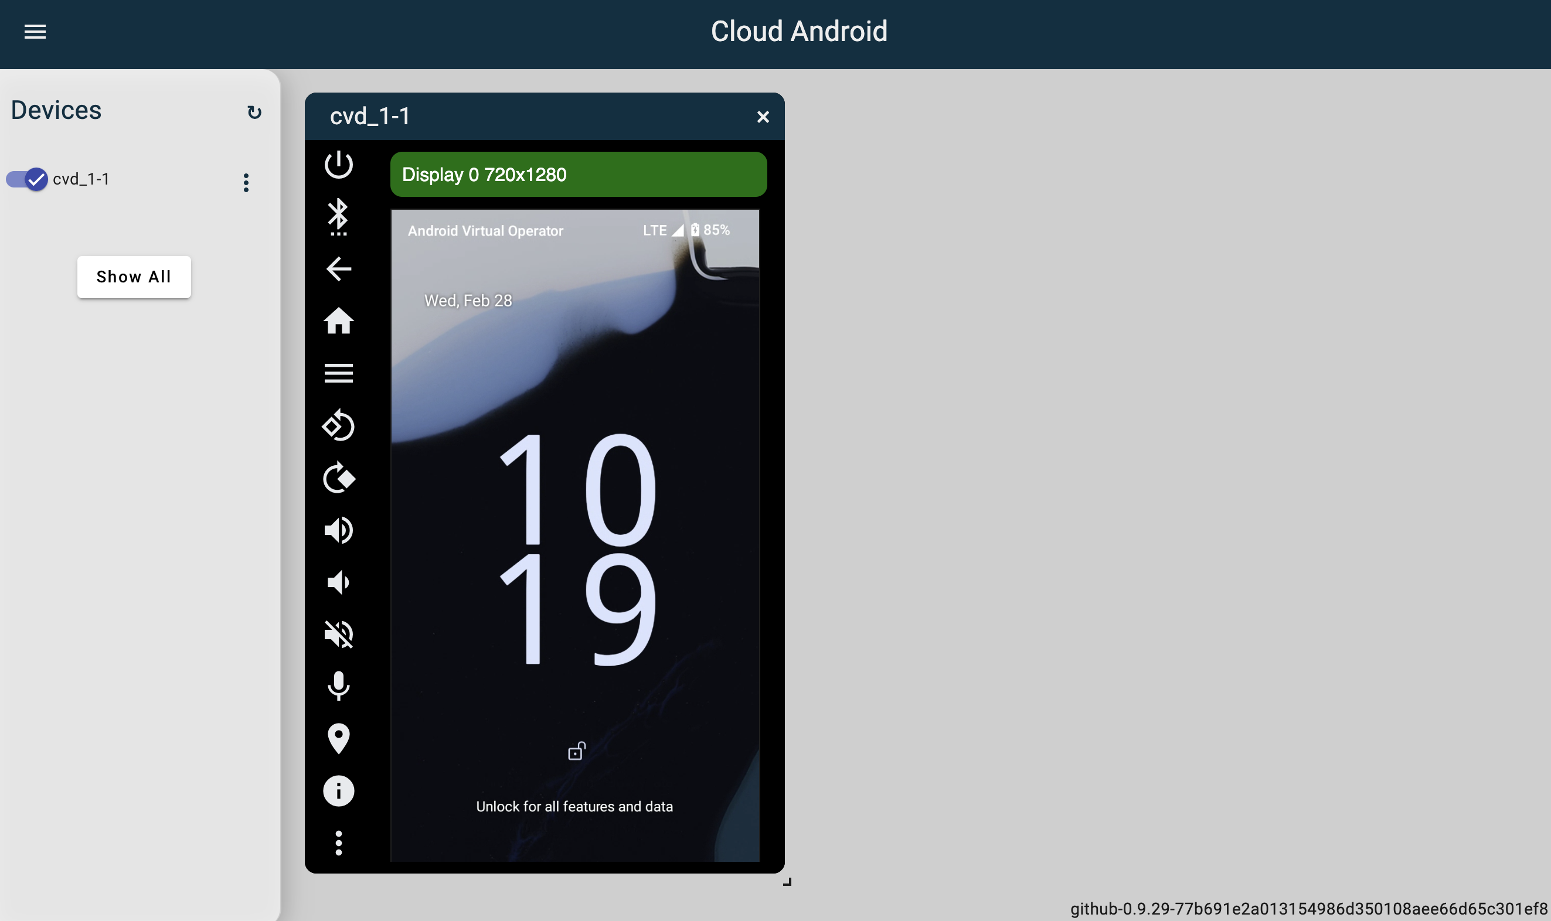
Task: Click the rotate right icon
Action: point(339,478)
